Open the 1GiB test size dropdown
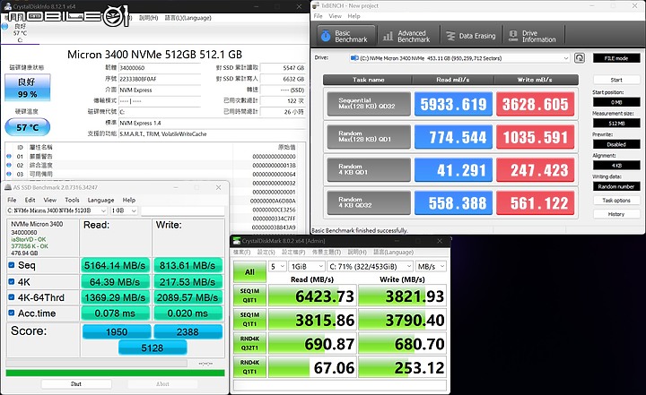Viewport: 646px width, 395px height. [x=307, y=267]
